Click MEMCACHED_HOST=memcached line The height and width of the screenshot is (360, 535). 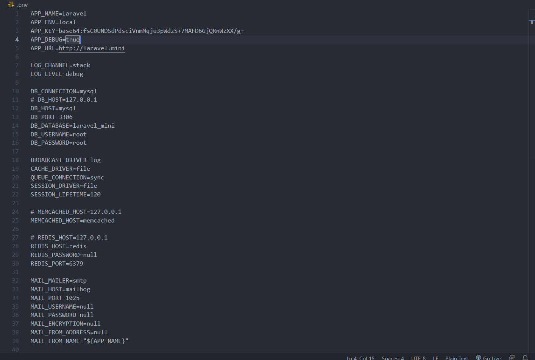pyautogui.click(x=72, y=221)
